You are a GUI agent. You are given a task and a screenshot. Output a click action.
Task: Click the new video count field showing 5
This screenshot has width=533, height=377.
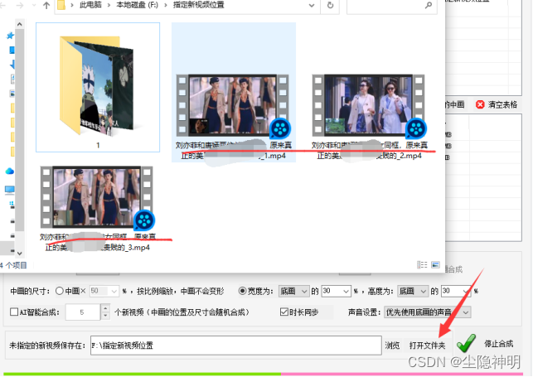(83, 312)
